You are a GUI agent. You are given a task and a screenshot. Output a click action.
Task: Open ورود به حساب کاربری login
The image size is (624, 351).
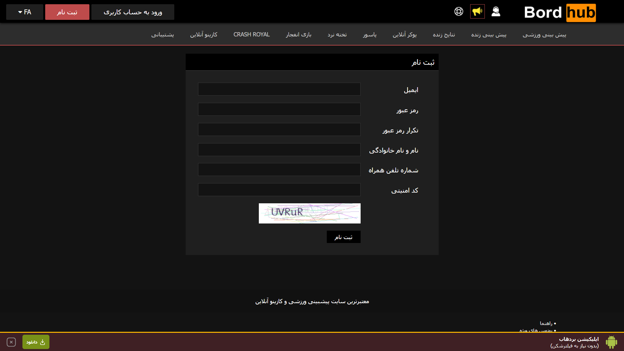pyautogui.click(x=133, y=12)
